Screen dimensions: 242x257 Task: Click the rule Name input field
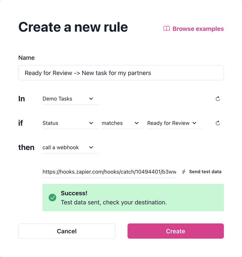click(121, 73)
